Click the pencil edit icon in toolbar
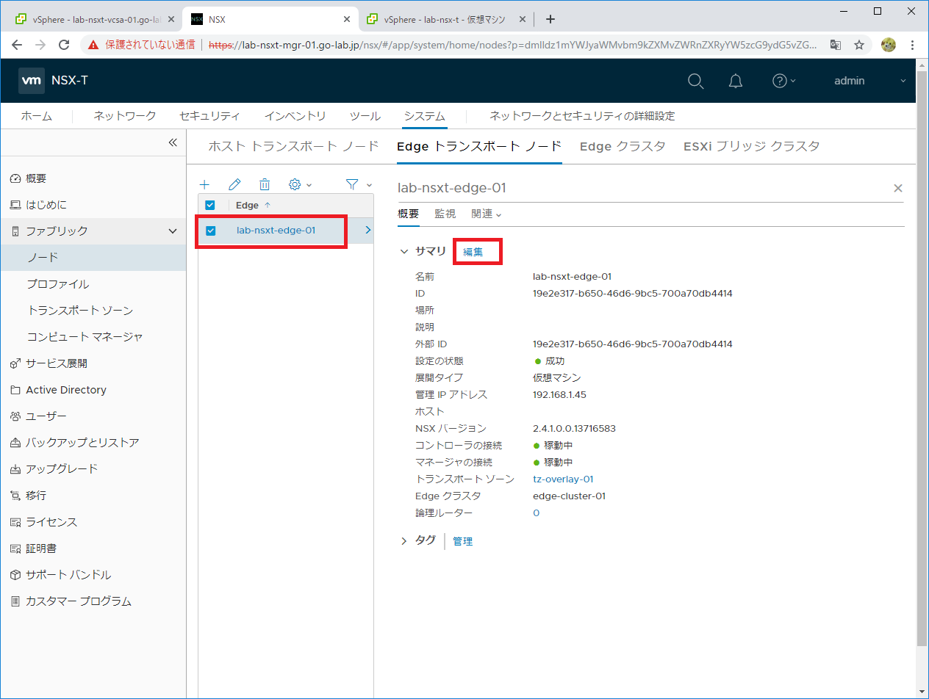This screenshot has width=929, height=699. click(234, 185)
